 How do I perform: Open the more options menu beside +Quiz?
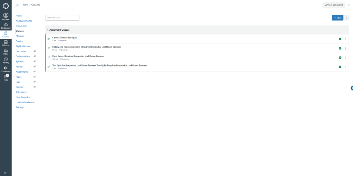click(x=346, y=18)
